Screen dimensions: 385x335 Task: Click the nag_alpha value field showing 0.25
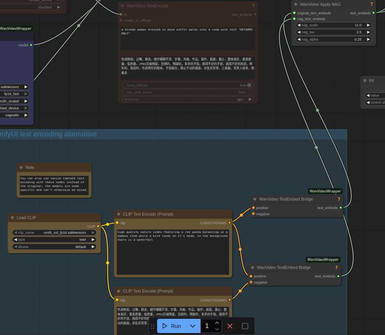point(334,39)
